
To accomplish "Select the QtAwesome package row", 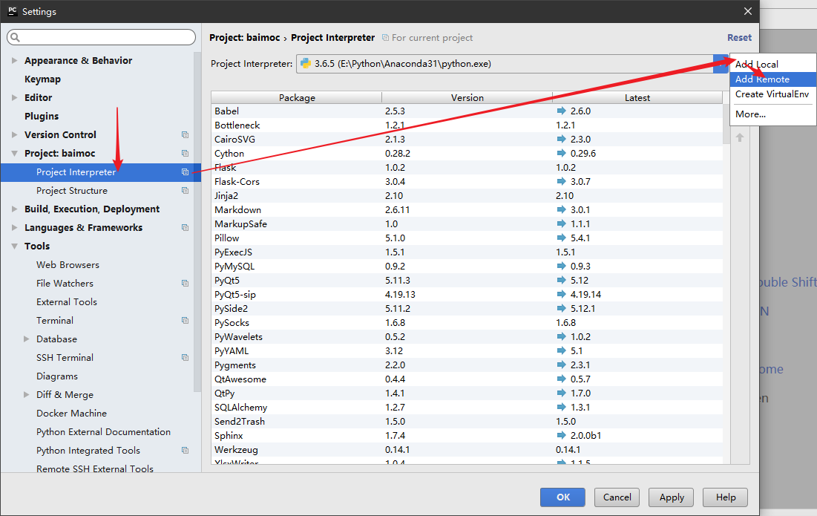I will coord(467,379).
